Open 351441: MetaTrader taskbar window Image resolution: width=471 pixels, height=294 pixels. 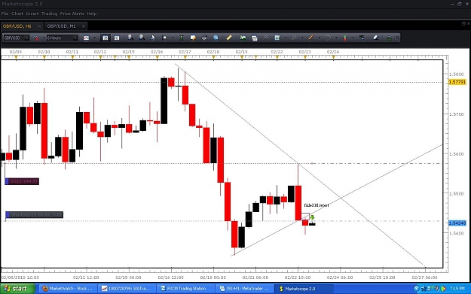(244, 289)
